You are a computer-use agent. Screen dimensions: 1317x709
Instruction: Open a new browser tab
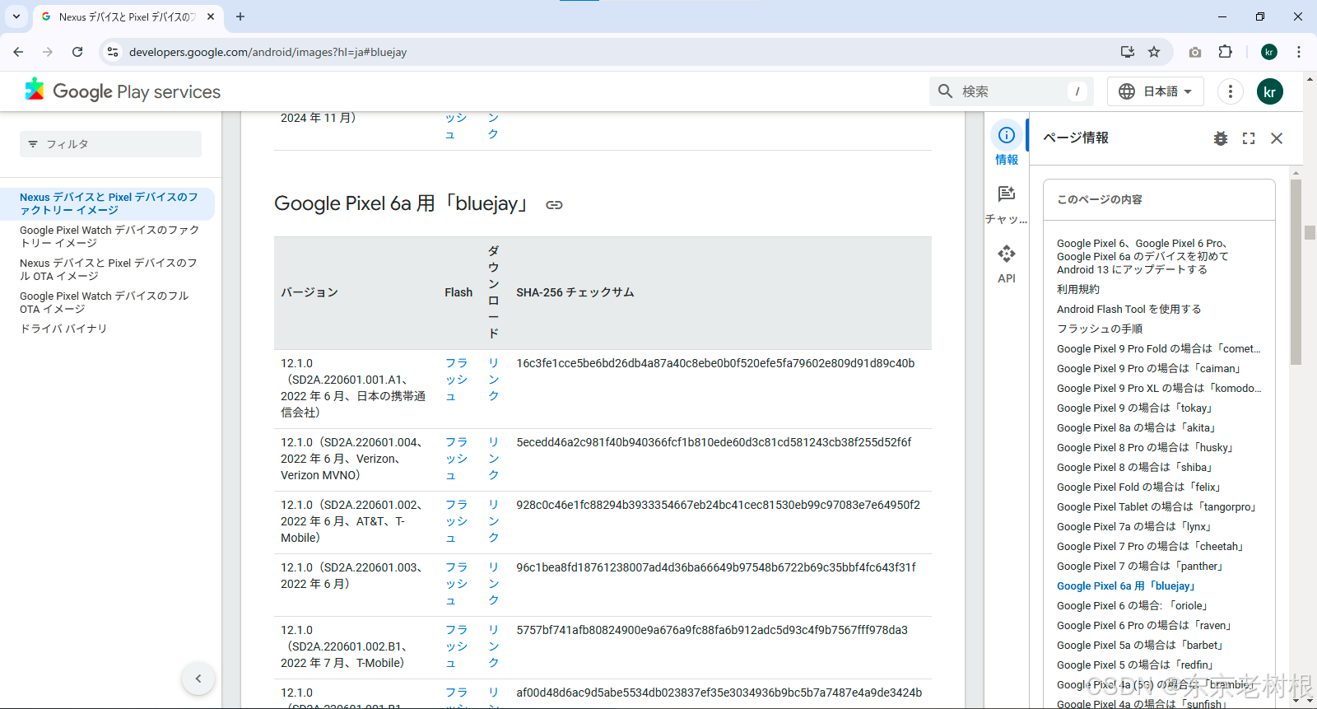click(x=240, y=16)
